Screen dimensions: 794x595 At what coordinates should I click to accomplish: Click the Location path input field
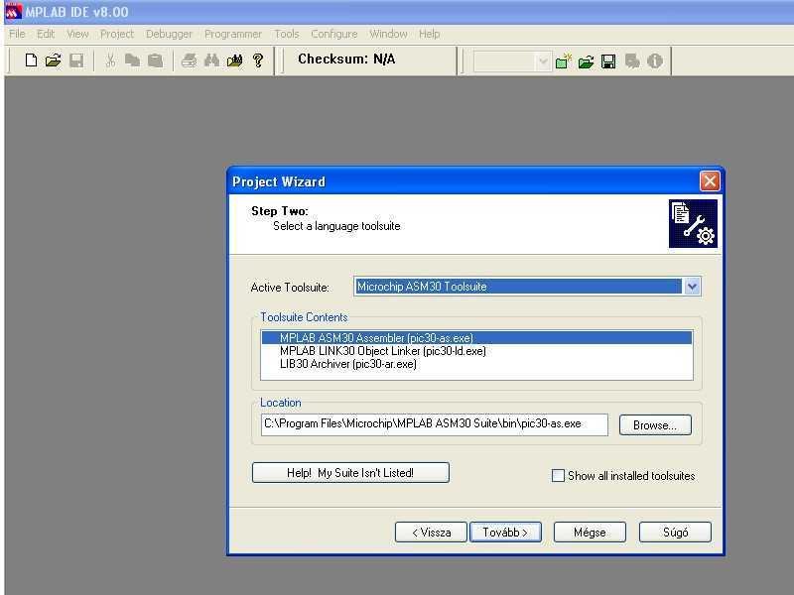click(435, 424)
